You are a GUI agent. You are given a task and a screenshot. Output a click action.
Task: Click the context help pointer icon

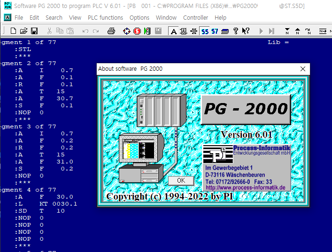click(246, 31)
